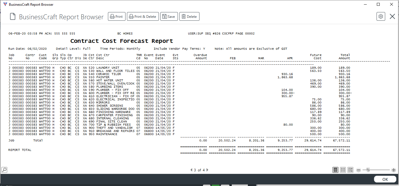The width and height of the screenshot is (399, 186).
Task: Click the REPORT TOTAL label
Action: [x=20, y=150]
